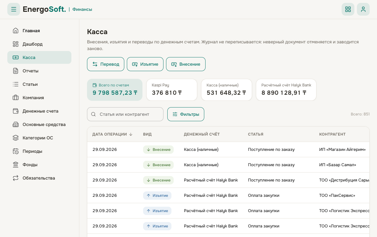Open the Фильтры panel
Viewport: 377px width, 237px height.
(185, 114)
